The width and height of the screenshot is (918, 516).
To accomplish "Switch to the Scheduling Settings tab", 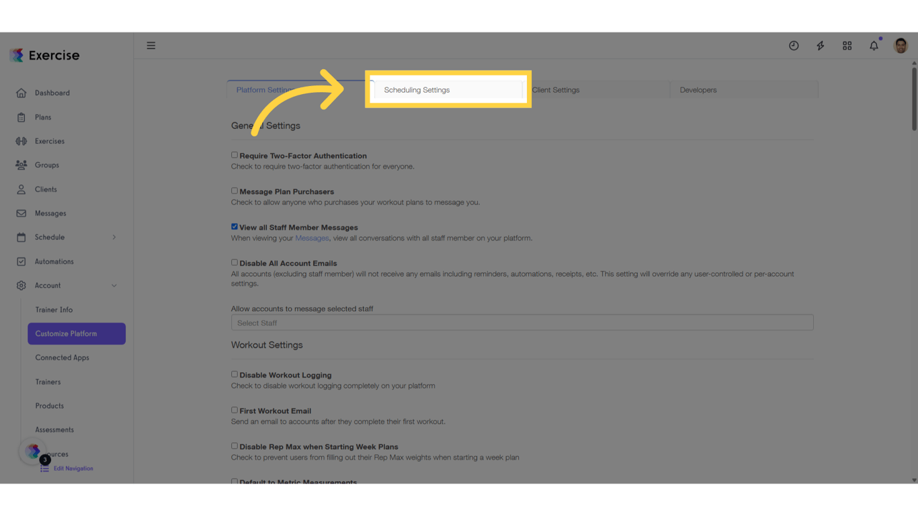I will tap(417, 89).
